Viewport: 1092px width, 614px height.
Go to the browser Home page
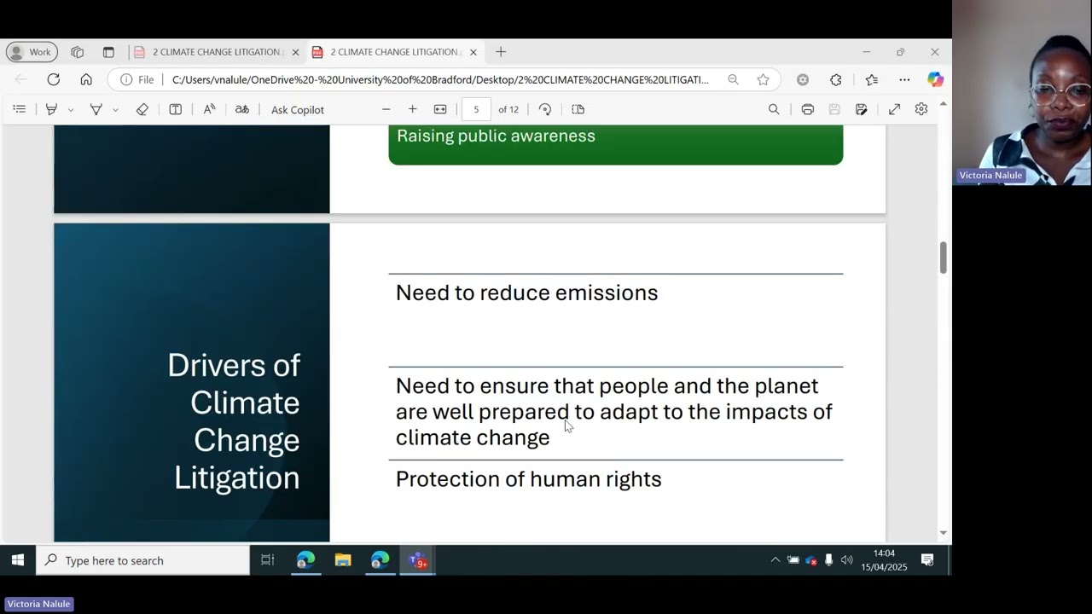click(86, 79)
